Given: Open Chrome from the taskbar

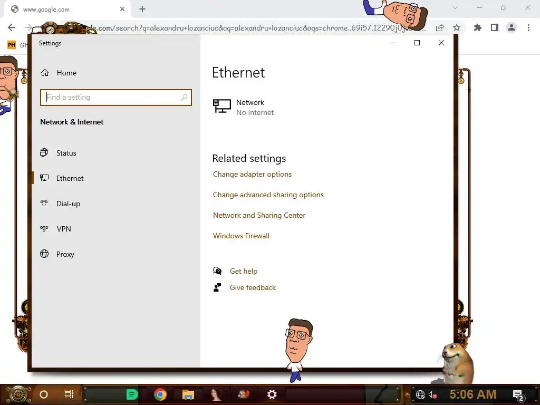Looking at the screenshot, I should (x=160, y=394).
